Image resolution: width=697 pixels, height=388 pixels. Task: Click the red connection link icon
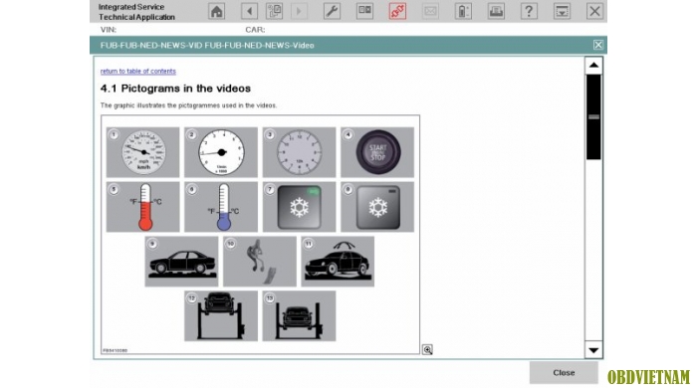tap(397, 11)
